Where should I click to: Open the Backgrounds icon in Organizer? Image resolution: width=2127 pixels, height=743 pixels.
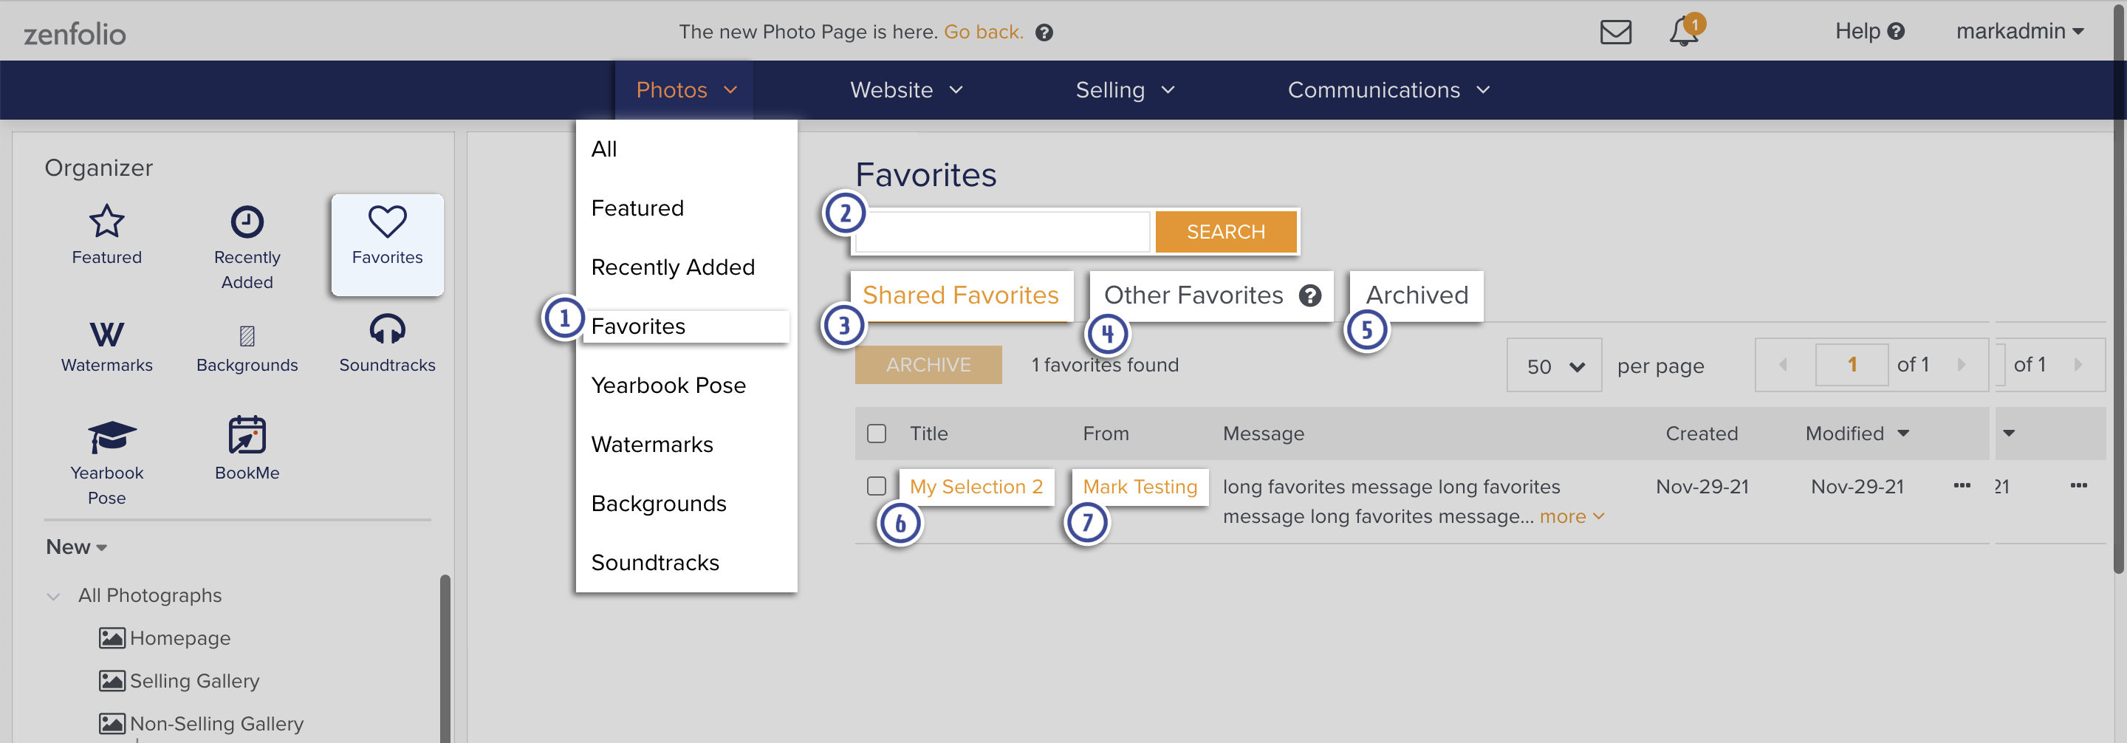247,335
